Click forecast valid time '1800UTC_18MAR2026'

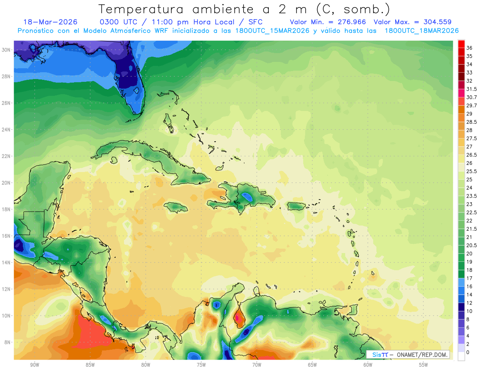[x=421, y=31]
